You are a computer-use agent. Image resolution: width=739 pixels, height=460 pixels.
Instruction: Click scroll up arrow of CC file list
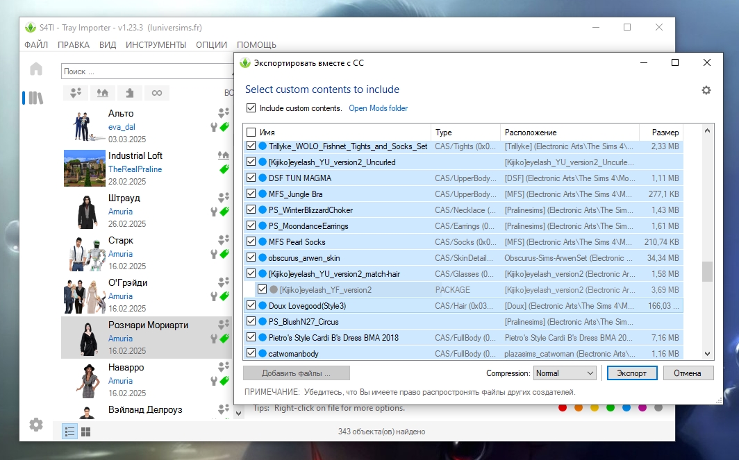[707, 130]
